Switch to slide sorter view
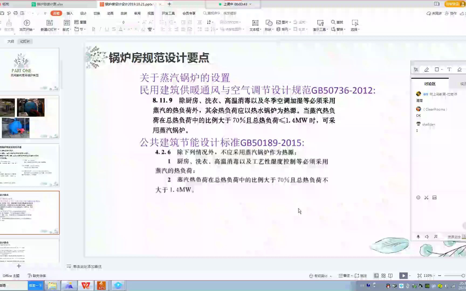Image resolution: width=466 pixels, height=291 pixels. tap(383, 276)
